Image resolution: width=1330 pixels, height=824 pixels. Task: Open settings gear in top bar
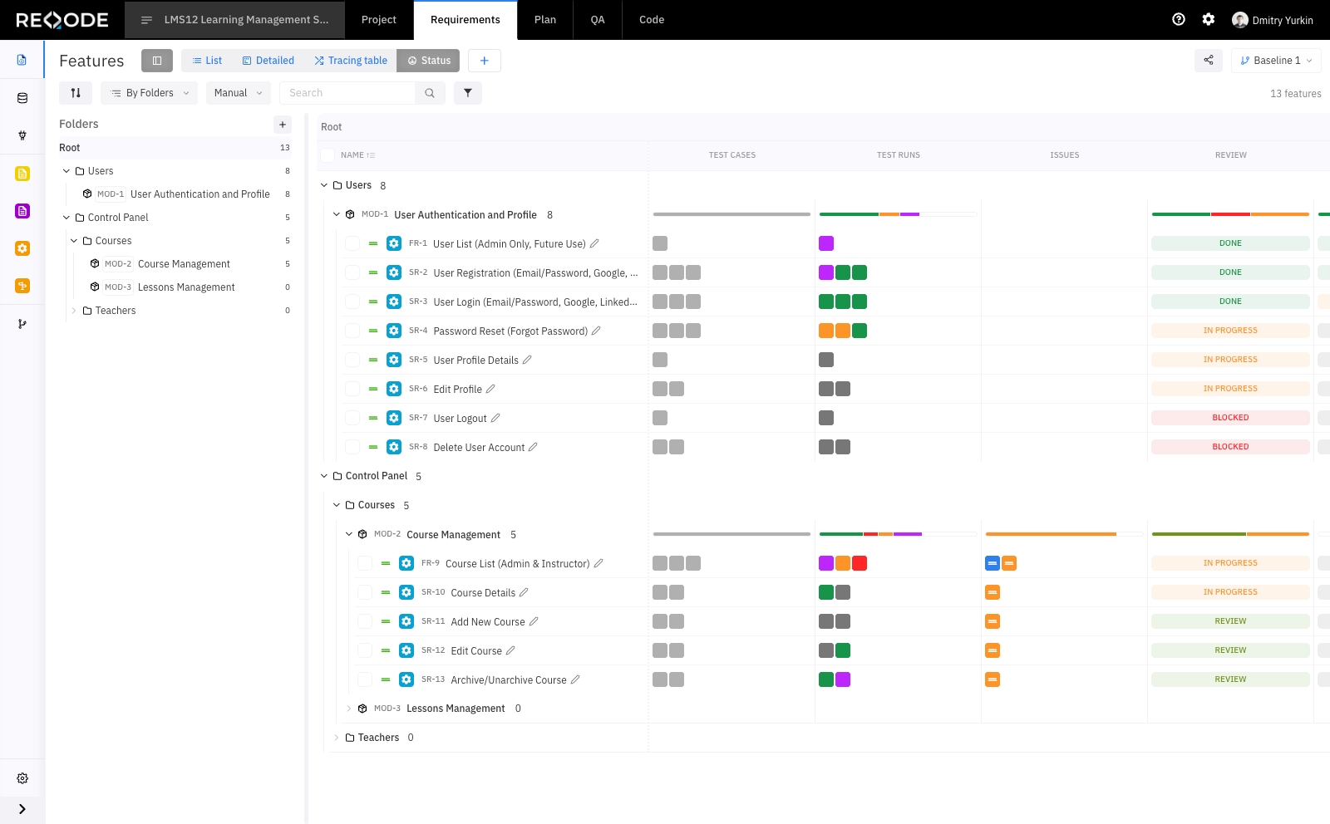point(1209,19)
